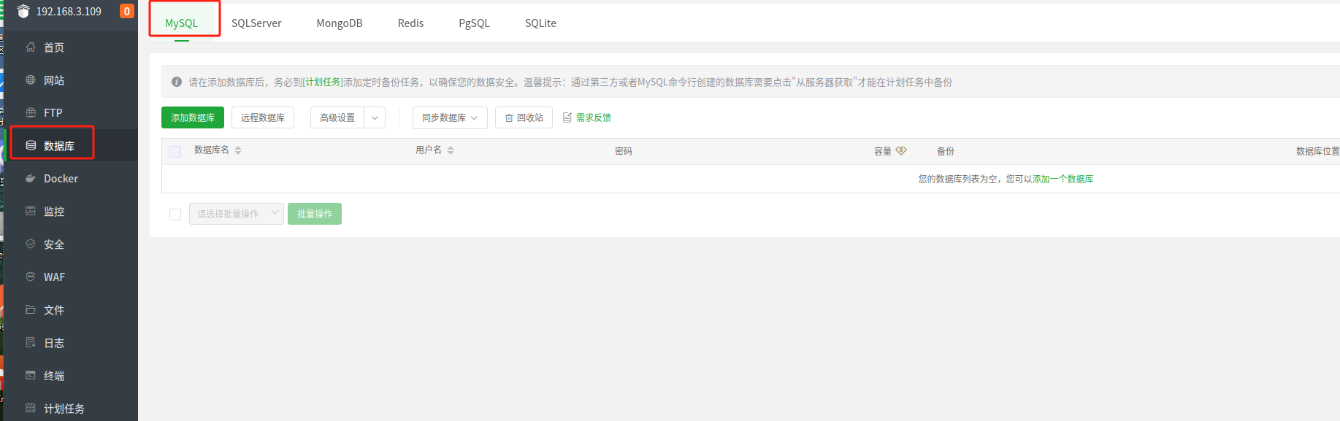The width and height of the screenshot is (1340, 421).
Task: Open the 同步数据库 dropdown
Action: click(450, 117)
